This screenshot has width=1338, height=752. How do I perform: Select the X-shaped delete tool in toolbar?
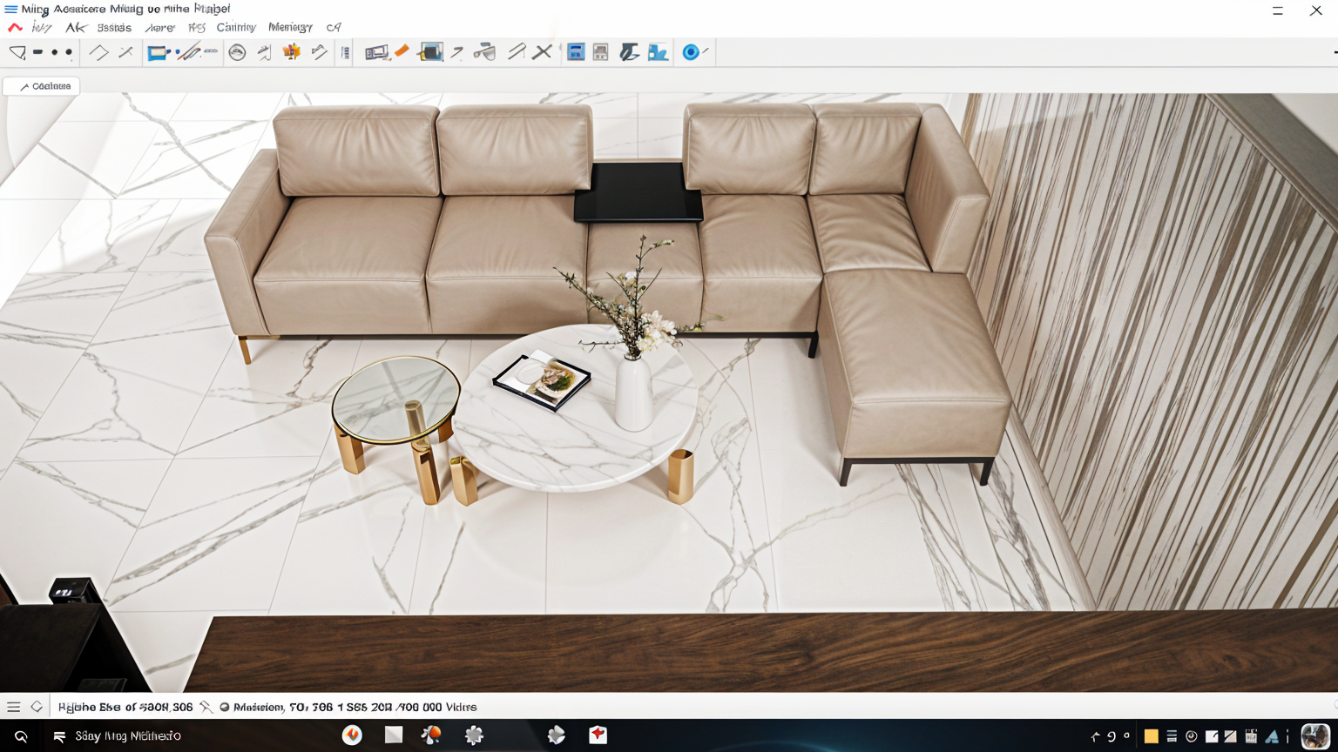[x=542, y=52]
